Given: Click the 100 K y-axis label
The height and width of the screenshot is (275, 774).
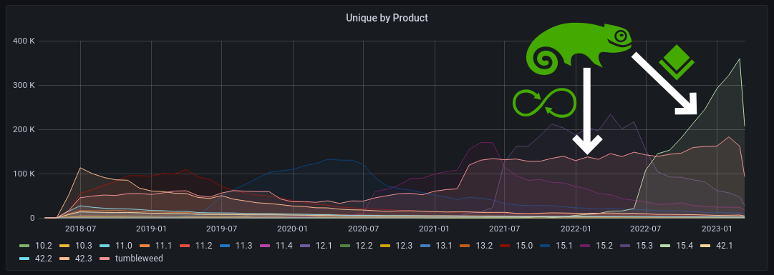Looking at the screenshot, I should (x=24, y=174).
